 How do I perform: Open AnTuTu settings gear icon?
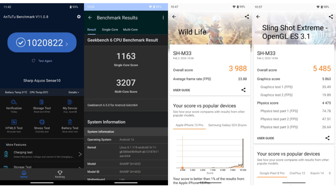(79, 17)
